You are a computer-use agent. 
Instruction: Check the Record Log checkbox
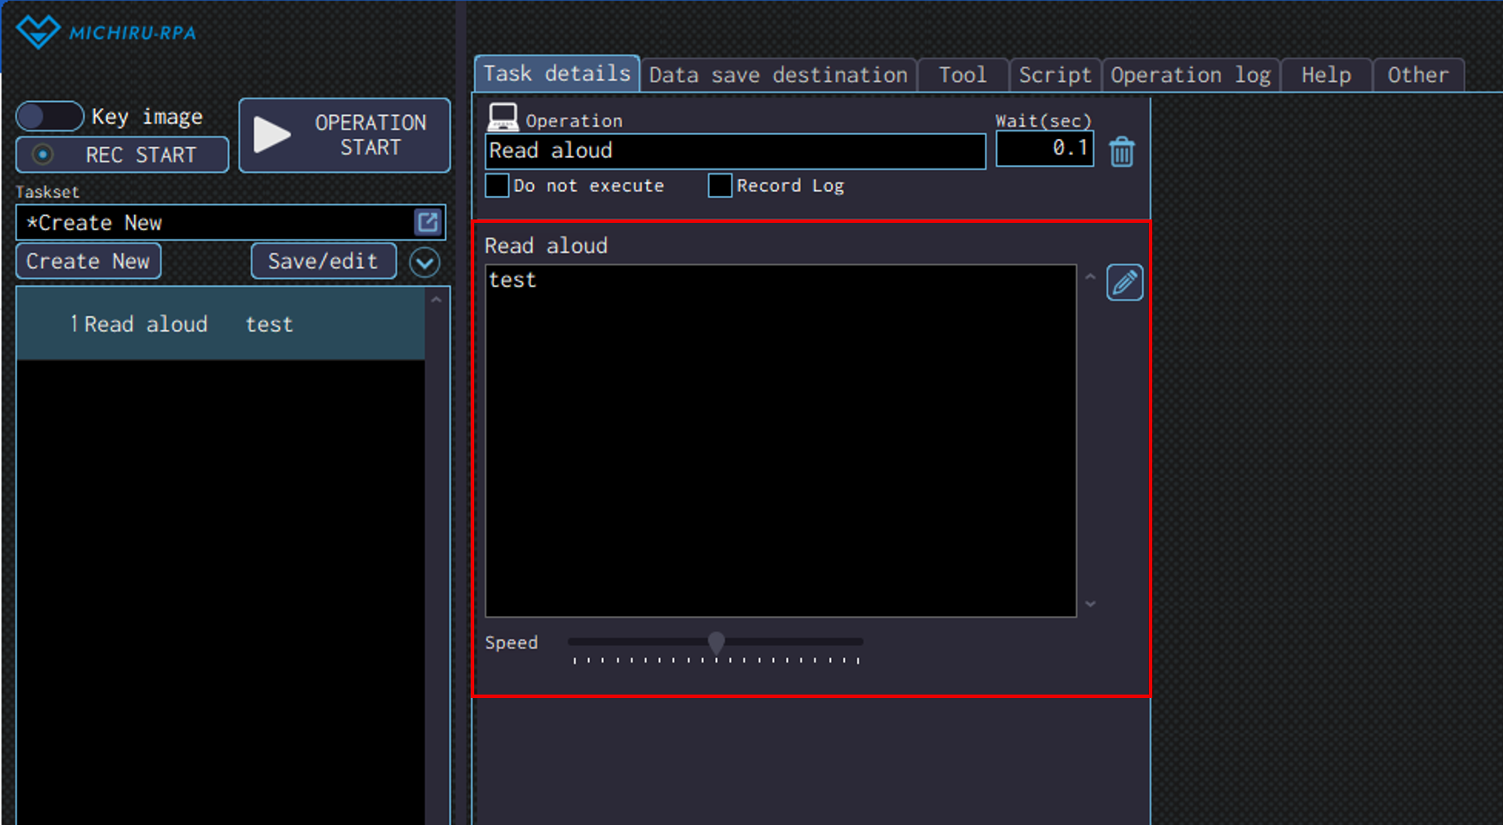(x=720, y=186)
